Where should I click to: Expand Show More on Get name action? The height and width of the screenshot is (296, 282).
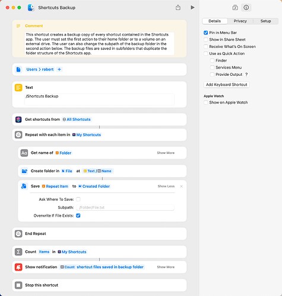tap(166, 153)
